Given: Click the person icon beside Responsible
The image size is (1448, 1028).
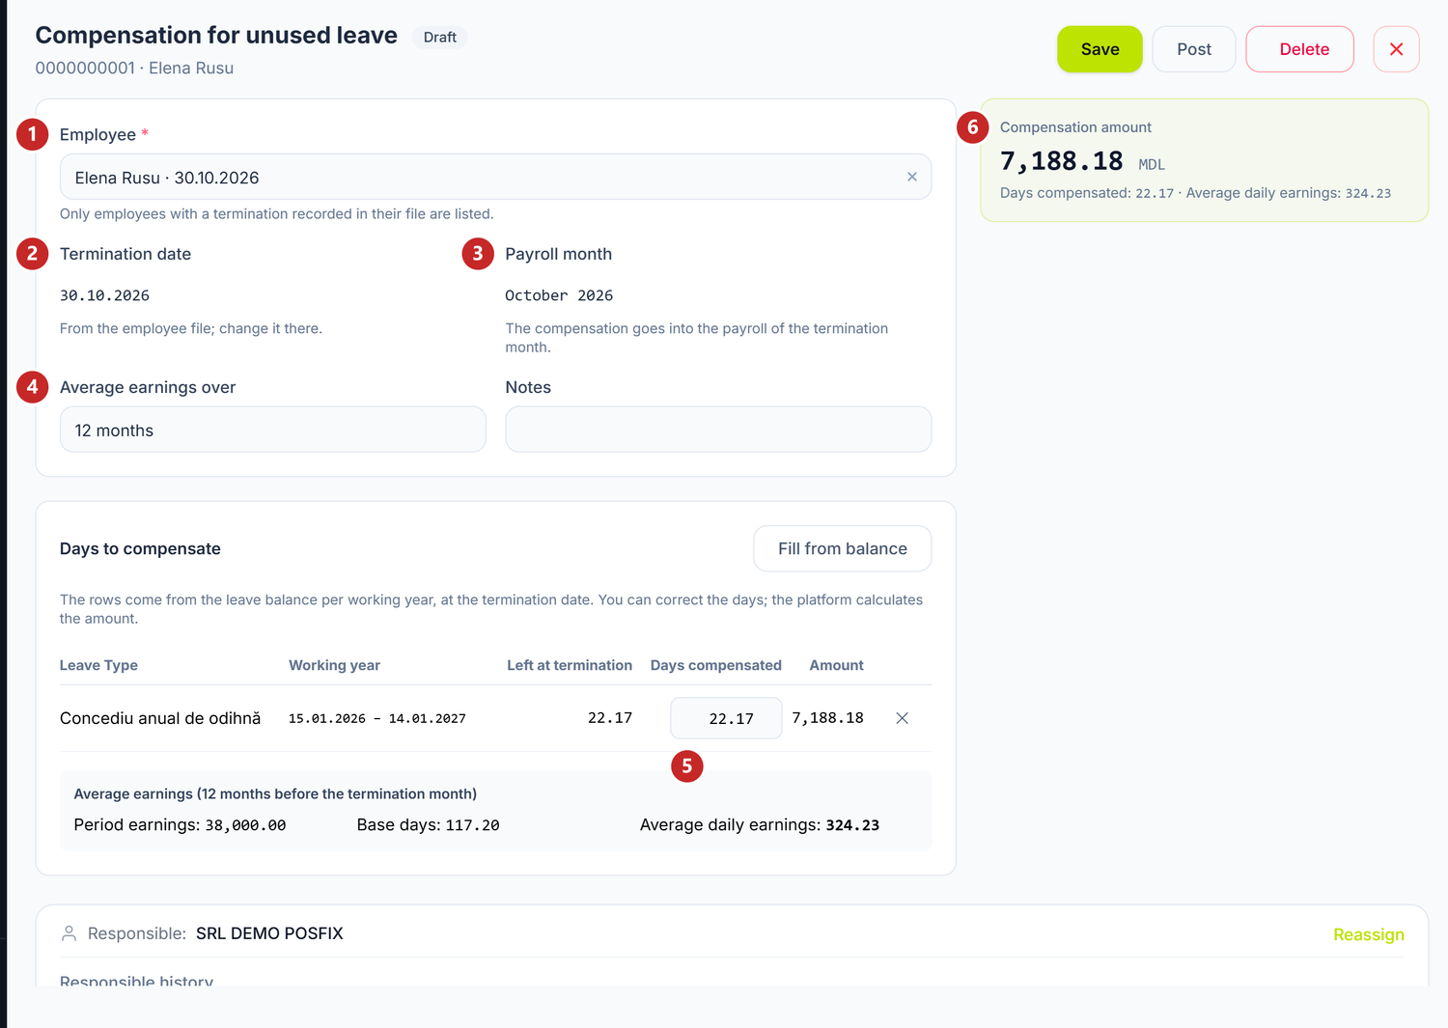Looking at the screenshot, I should [x=69, y=933].
